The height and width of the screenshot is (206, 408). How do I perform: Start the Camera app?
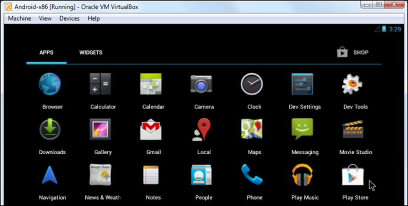tap(201, 84)
